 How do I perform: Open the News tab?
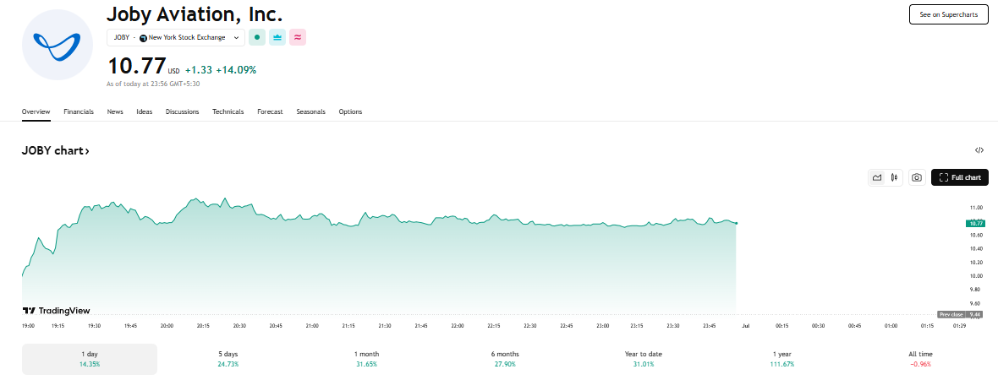click(x=115, y=111)
